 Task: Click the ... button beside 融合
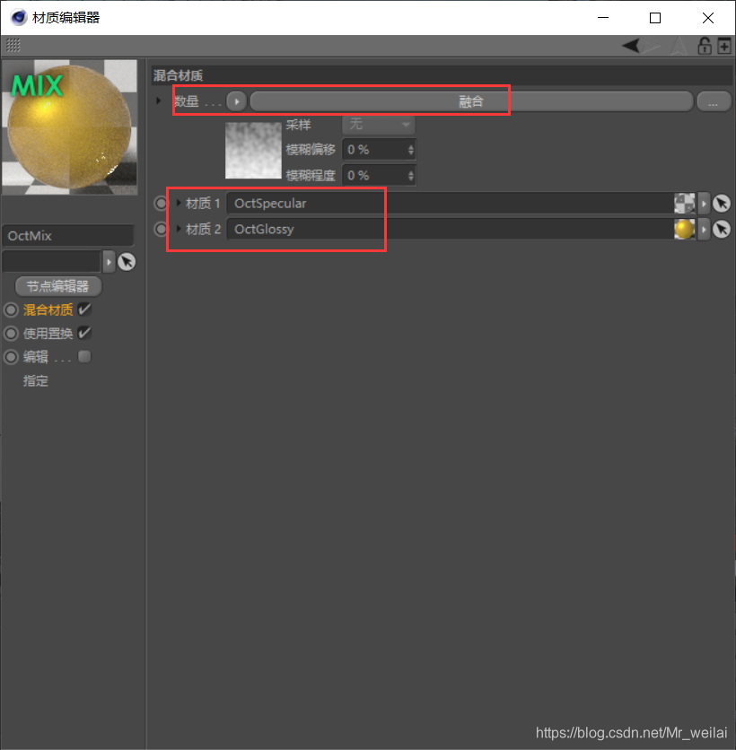[713, 101]
